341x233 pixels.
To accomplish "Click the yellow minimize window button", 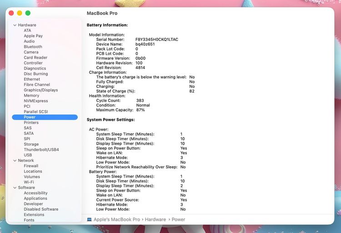I will 20,13.
